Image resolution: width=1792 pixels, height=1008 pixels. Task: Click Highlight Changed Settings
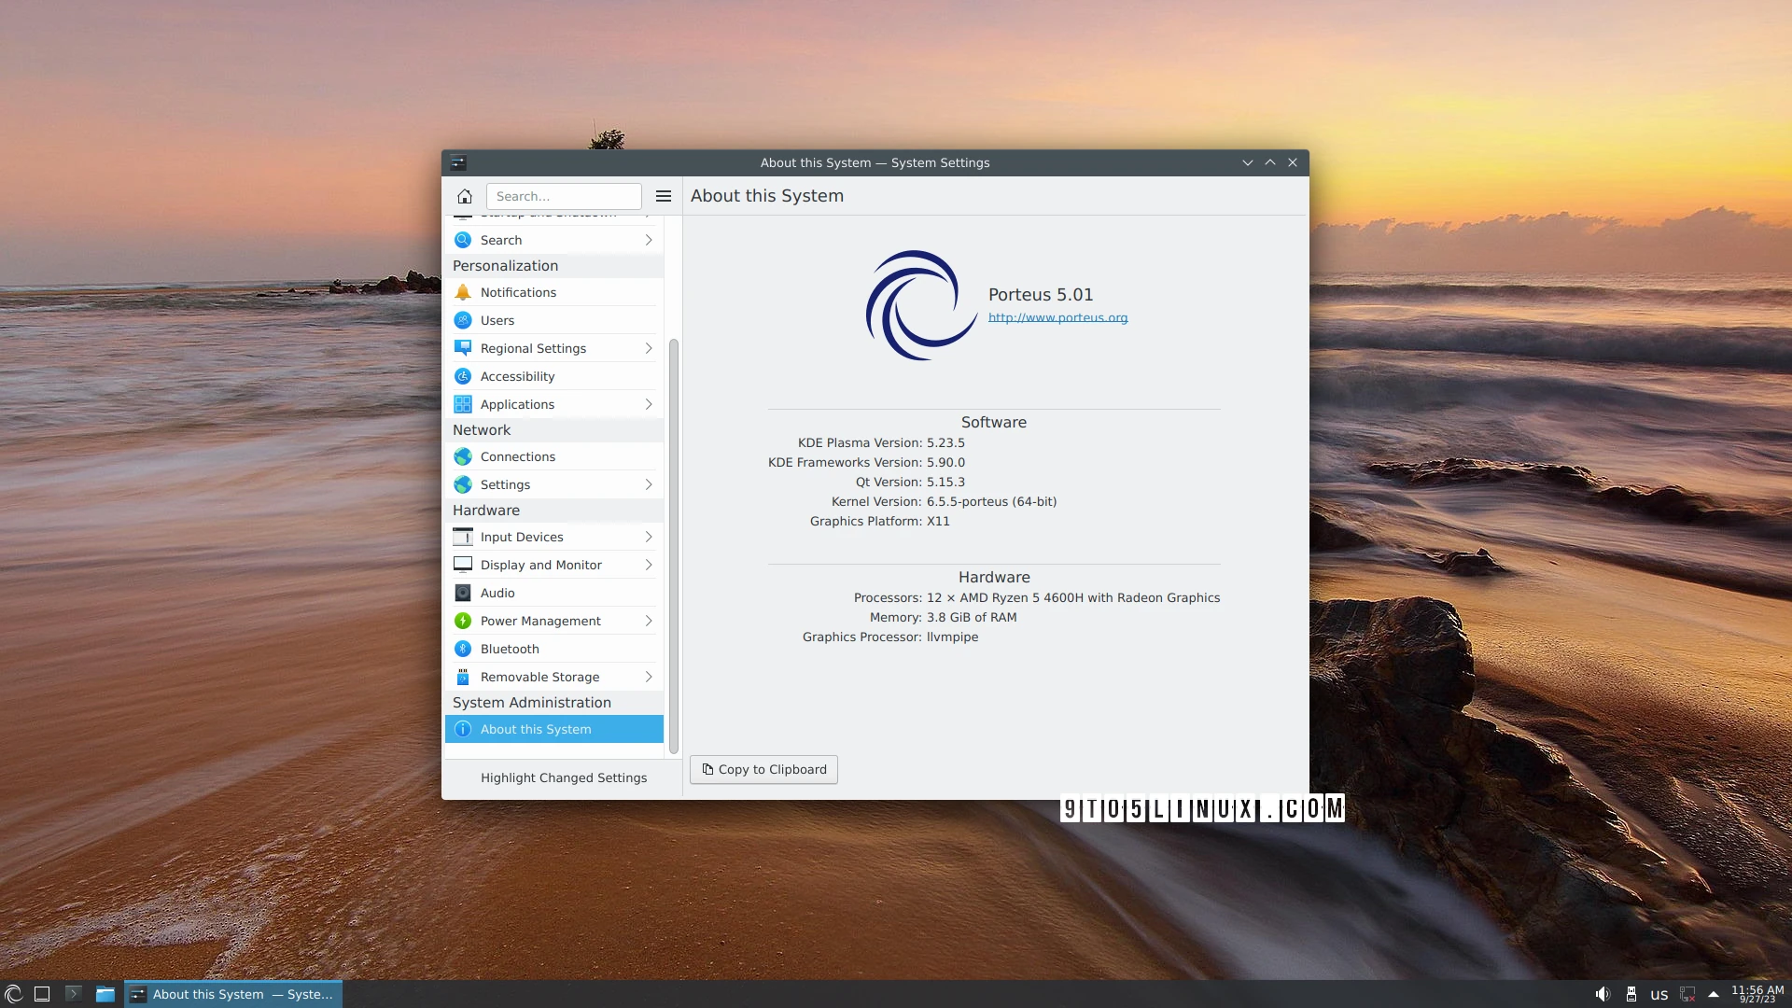563,777
